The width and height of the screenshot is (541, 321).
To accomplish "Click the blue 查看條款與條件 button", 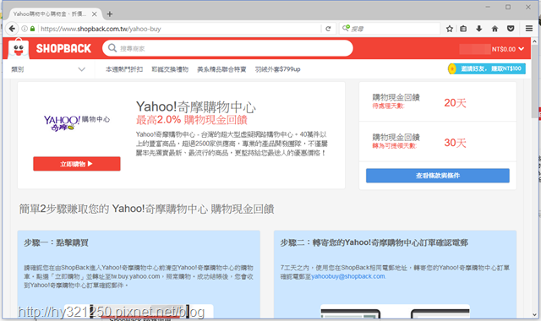I will 438,176.
